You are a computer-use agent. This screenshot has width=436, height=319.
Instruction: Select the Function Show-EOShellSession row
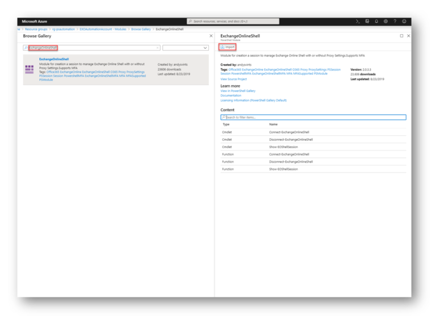pyautogui.click(x=313, y=169)
